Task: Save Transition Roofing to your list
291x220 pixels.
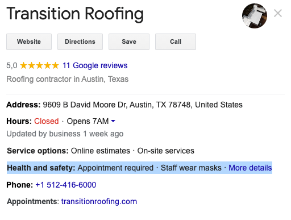Action: pyautogui.click(x=129, y=41)
